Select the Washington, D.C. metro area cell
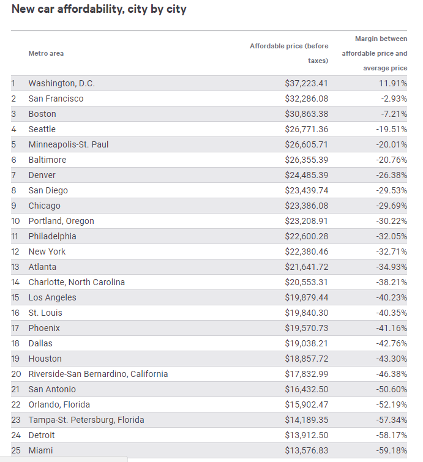 pos(62,83)
